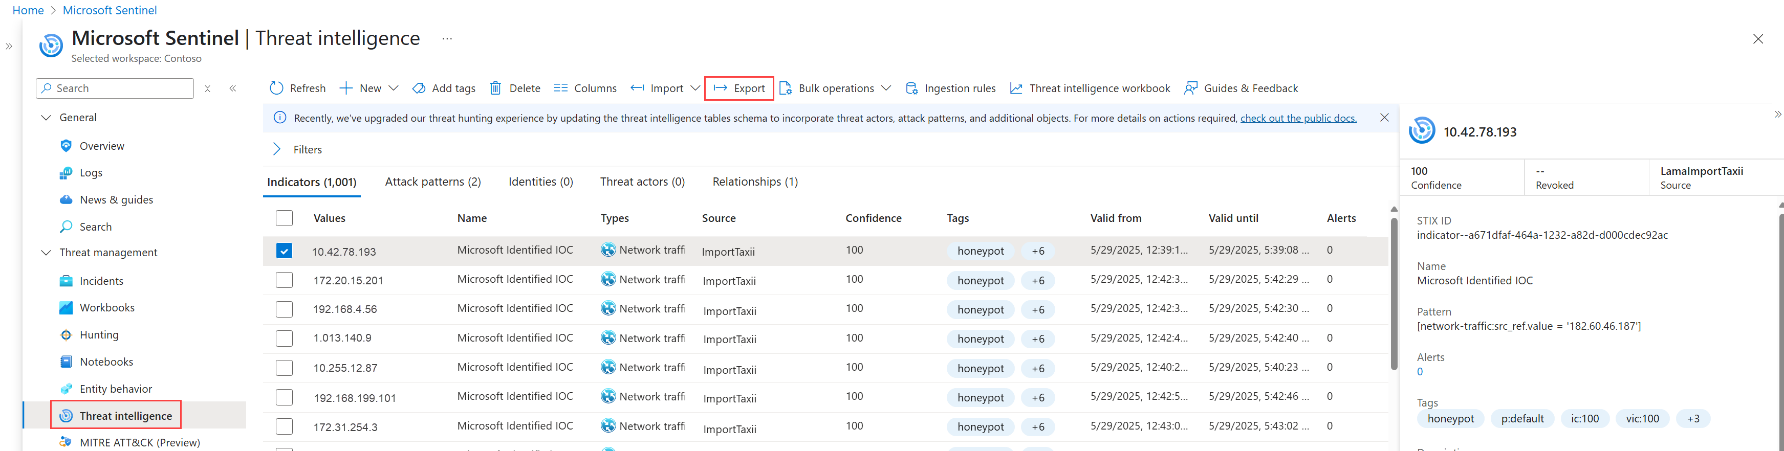Open the Columns chooser icon

click(561, 88)
